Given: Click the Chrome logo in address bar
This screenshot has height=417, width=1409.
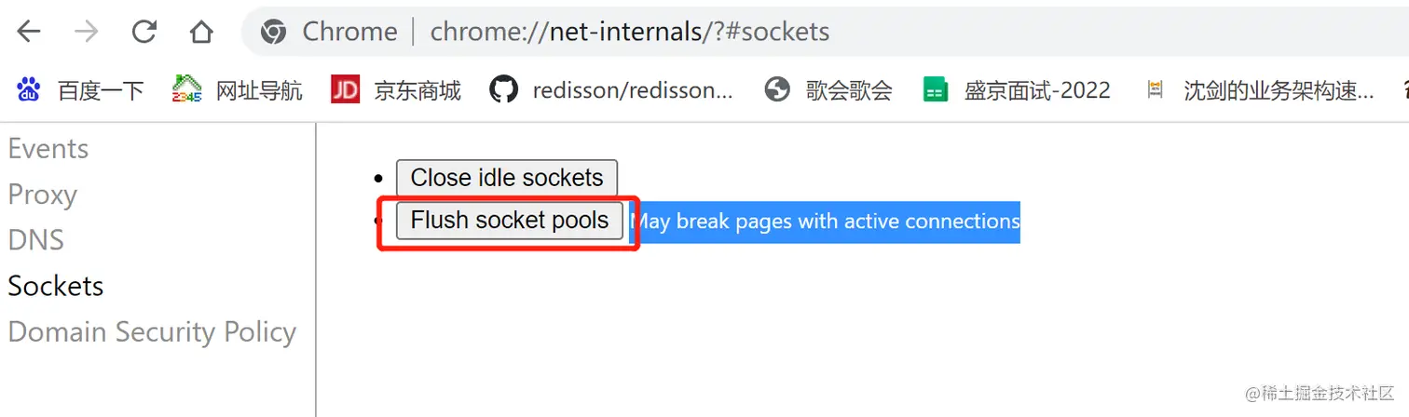Looking at the screenshot, I should coord(273,32).
